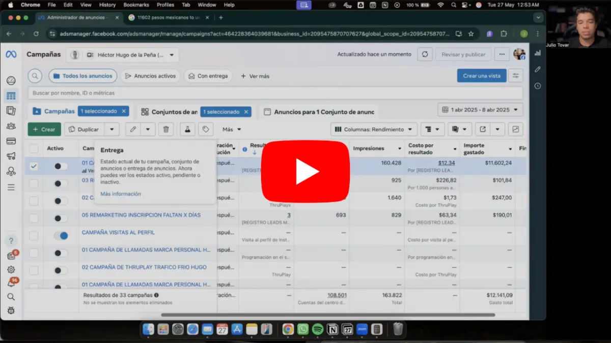Image resolution: width=611 pixels, height=343 pixels.
Task: Open Más dropdown menu
Action: coord(232,130)
